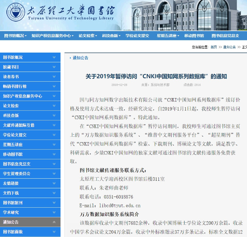
Task: Expand chevron beside 文档下载
Action: (54, 193)
